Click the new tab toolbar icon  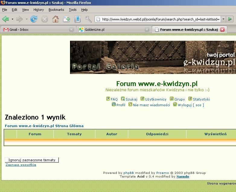[x=66, y=19]
